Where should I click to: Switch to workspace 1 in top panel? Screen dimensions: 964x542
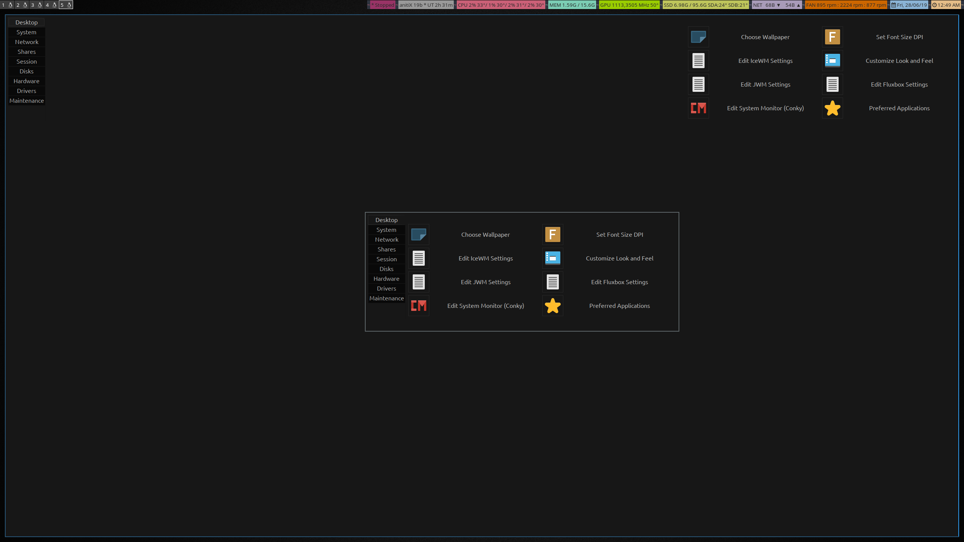(7, 5)
